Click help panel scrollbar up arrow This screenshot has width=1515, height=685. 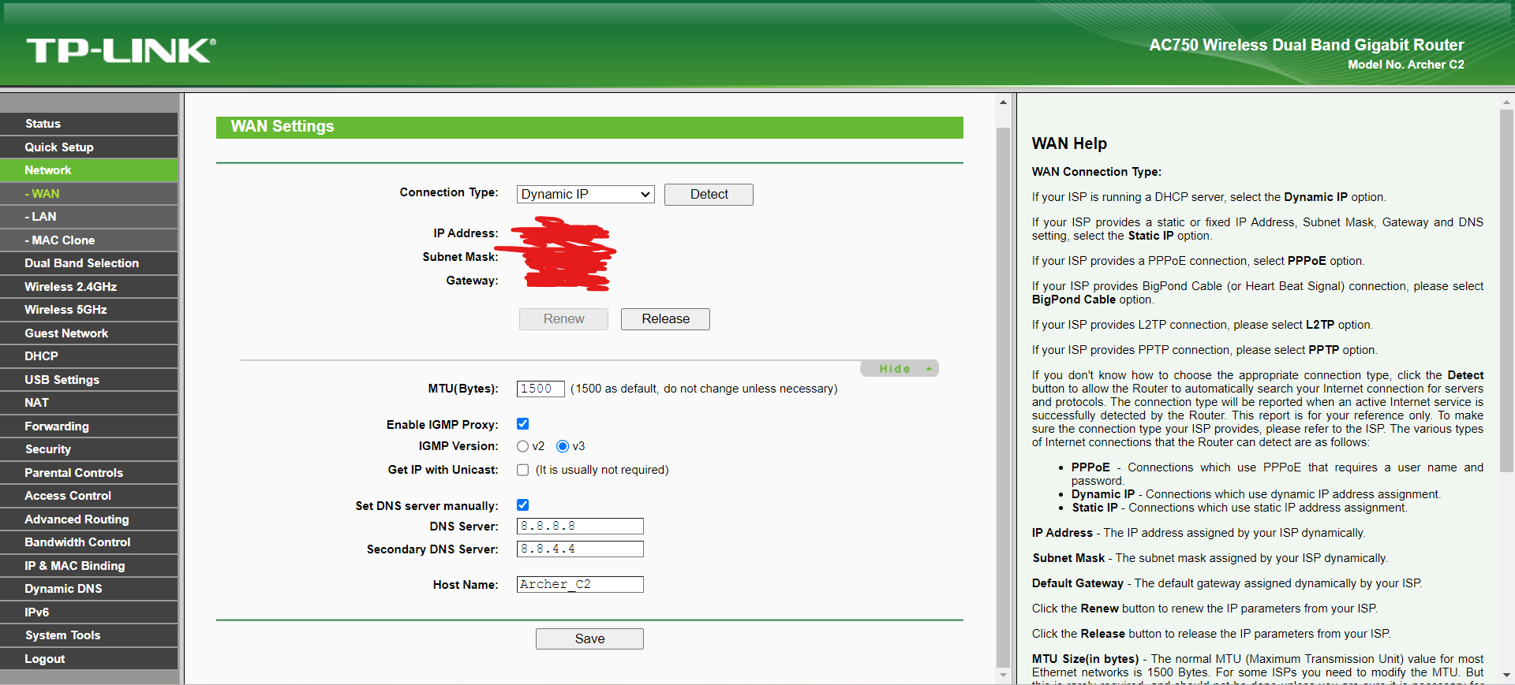(x=1506, y=102)
